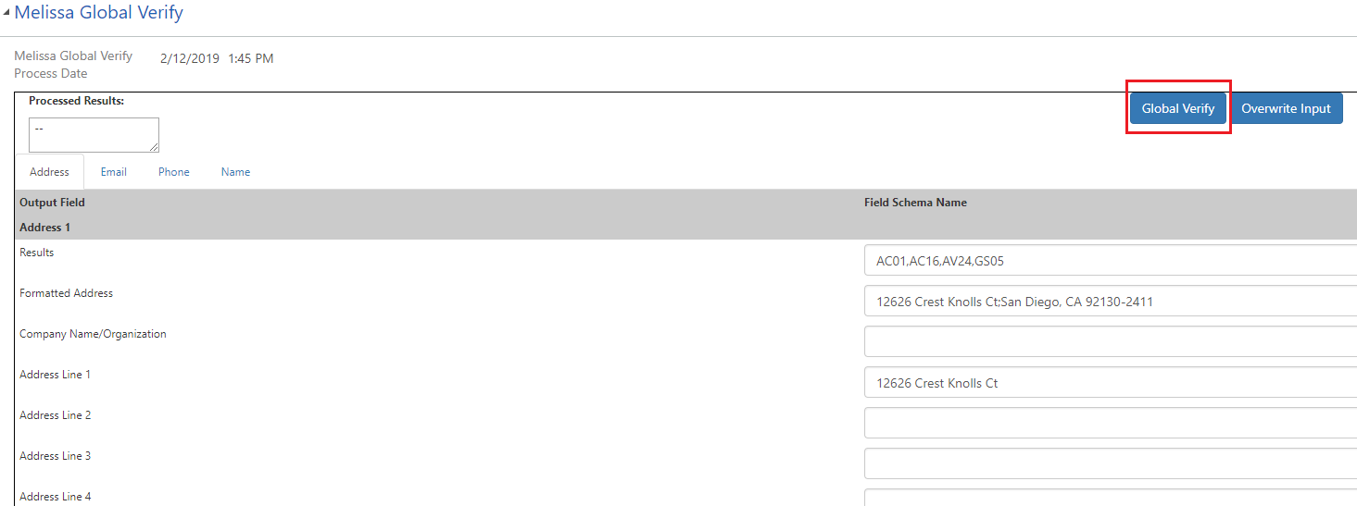Open the Name tab
Image resolution: width=1357 pixels, height=506 pixels.
(x=235, y=172)
